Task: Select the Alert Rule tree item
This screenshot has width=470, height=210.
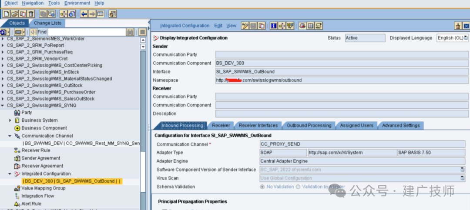Action: pos(31,204)
